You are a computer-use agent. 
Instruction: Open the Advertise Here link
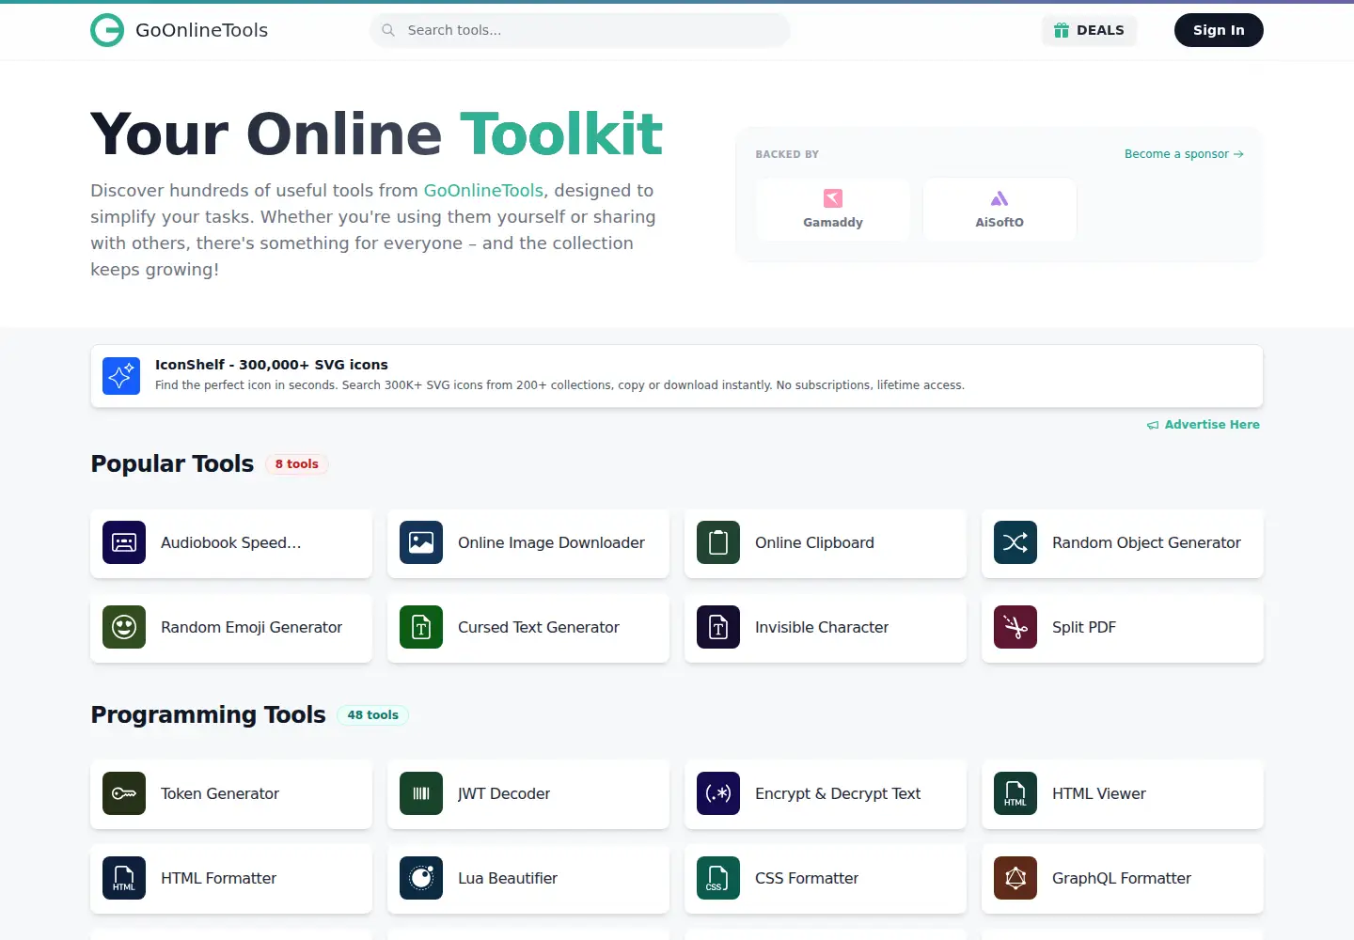coord(1204,425)
